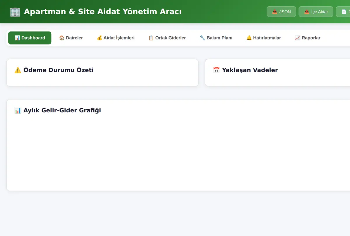Switch to the Raporlar tab

click(308, 38)
